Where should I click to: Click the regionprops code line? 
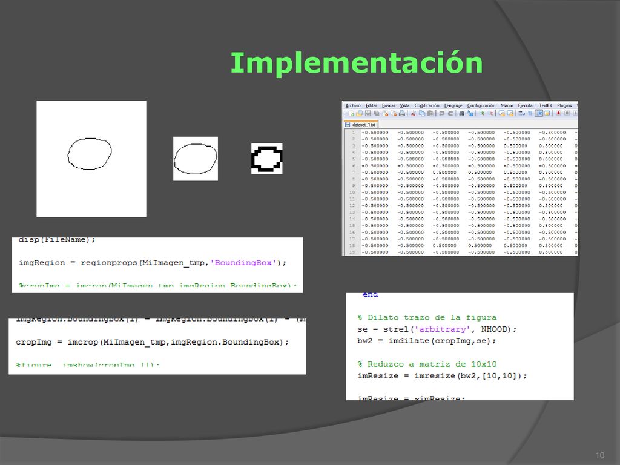tap(153, 263)
